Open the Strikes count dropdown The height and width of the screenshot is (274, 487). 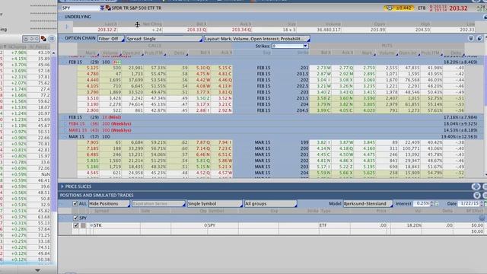click(290, 46)
